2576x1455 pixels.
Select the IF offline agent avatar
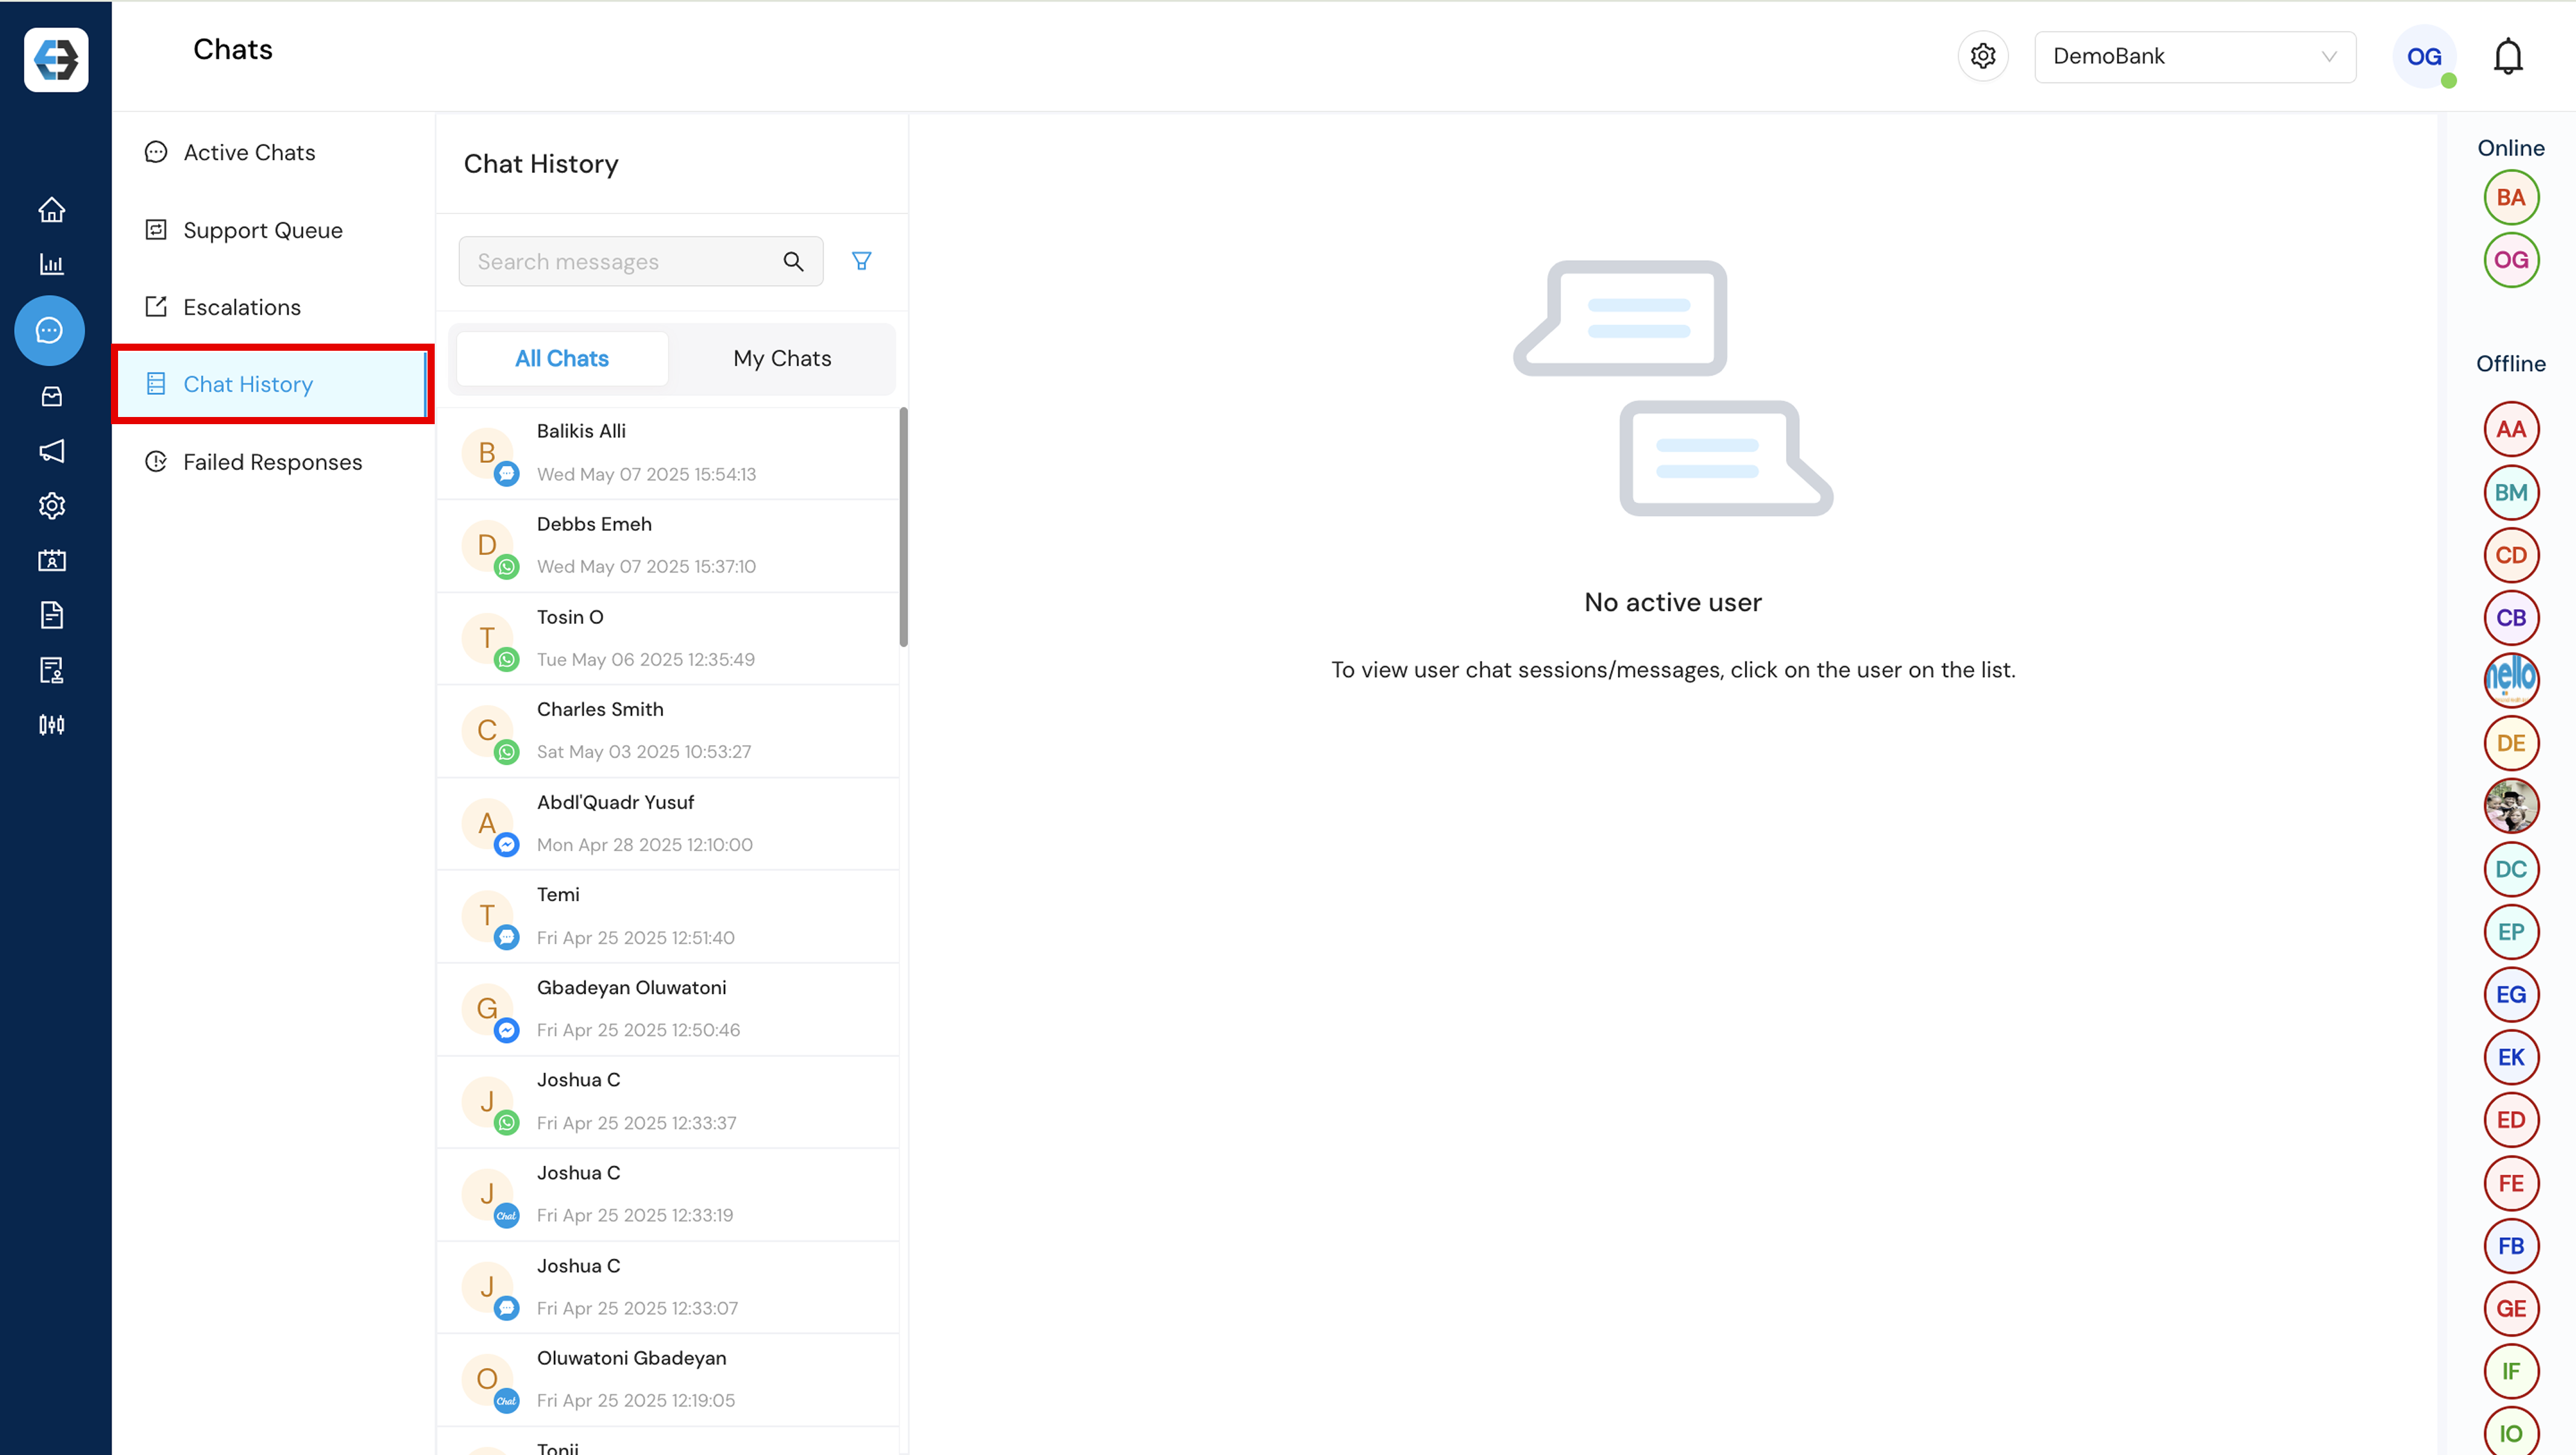coord(2511,1371)
